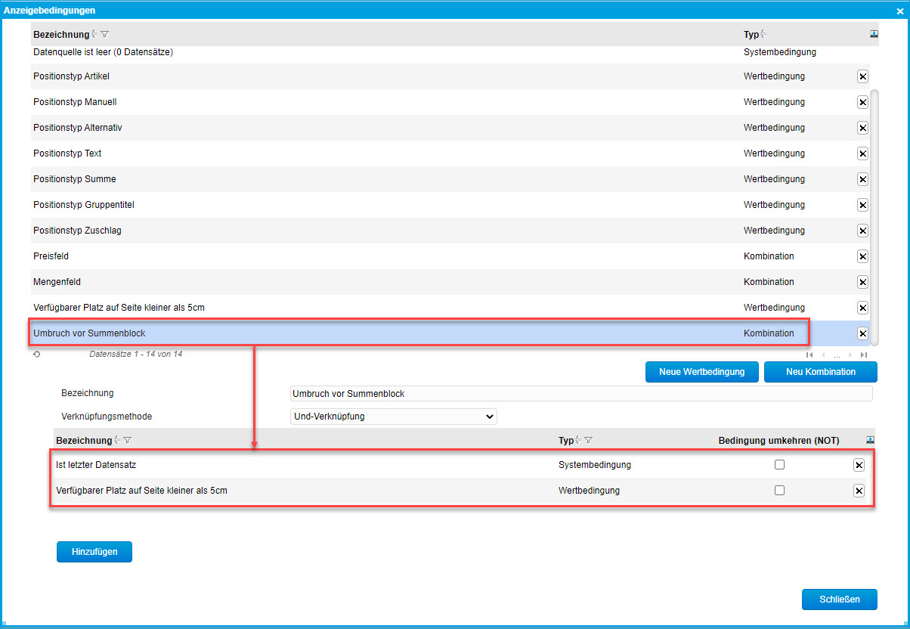This screenshot has height=629, width=910.
Task: Sort the lower table by Bezeichnung
Action: click(x=116, y=441)
